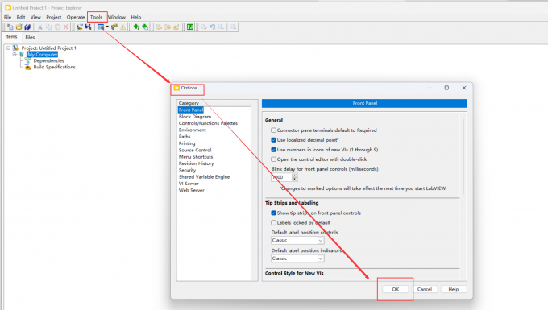Open the Help menu

point(136,17)
